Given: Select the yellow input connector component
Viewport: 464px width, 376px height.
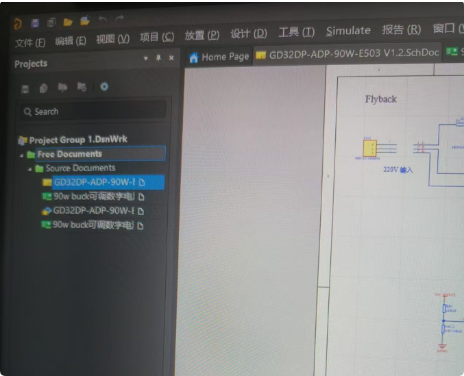Looking at the screenshot, I should 370,148.
